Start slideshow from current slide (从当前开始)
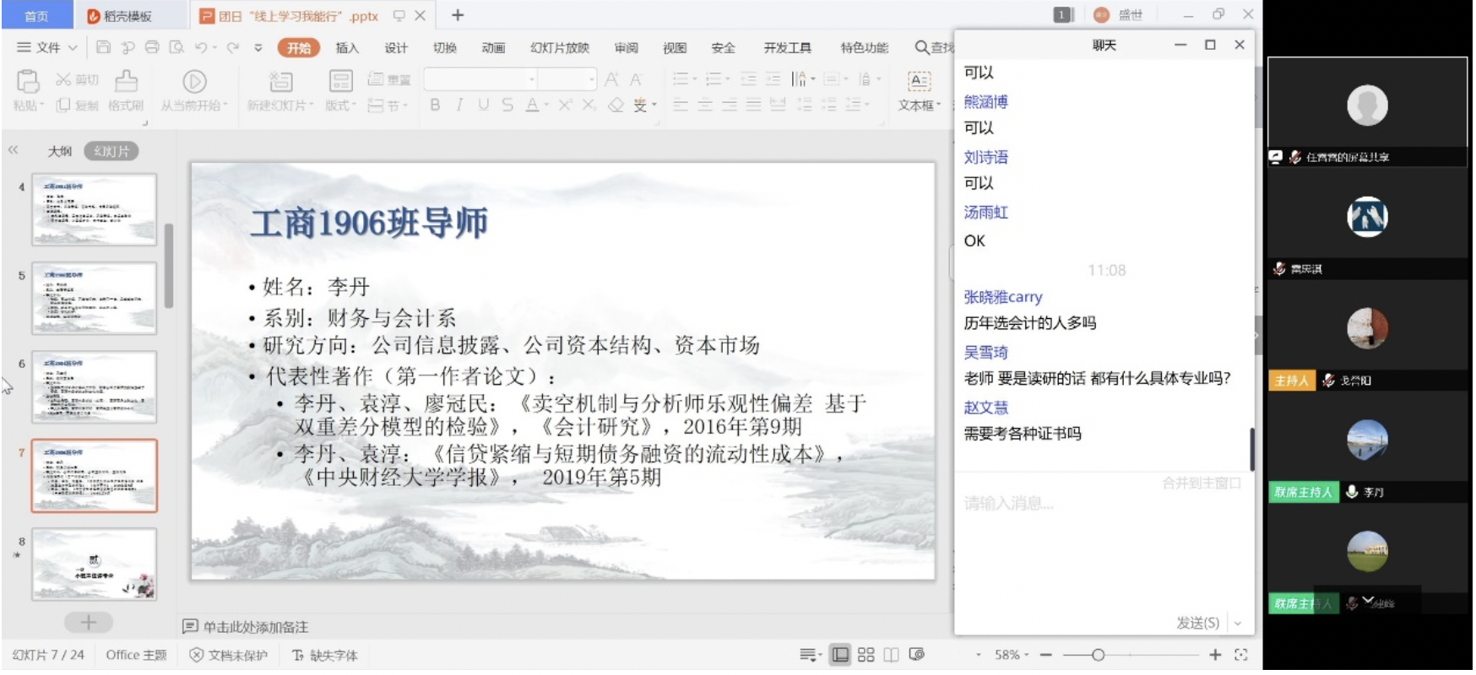Viewport: 1476px width, 675px height. click(194, 82)
